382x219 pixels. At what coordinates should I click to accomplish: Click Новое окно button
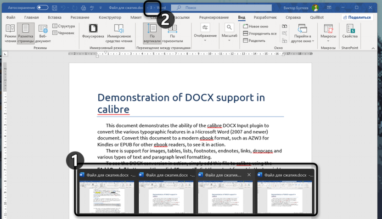click(x=256, y=26)
